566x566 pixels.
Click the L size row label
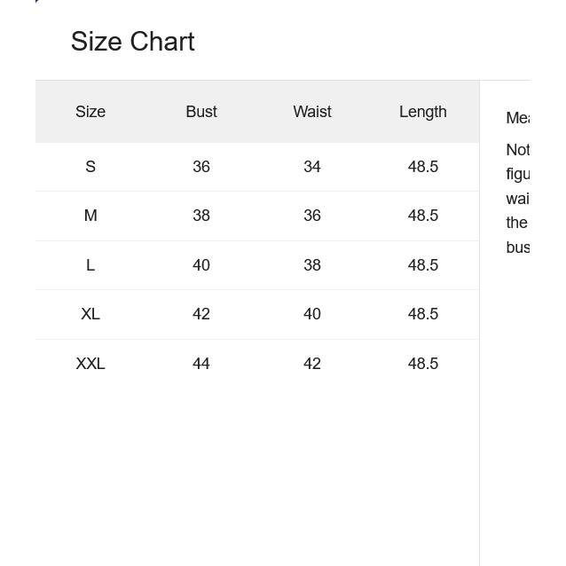(90, 265)
